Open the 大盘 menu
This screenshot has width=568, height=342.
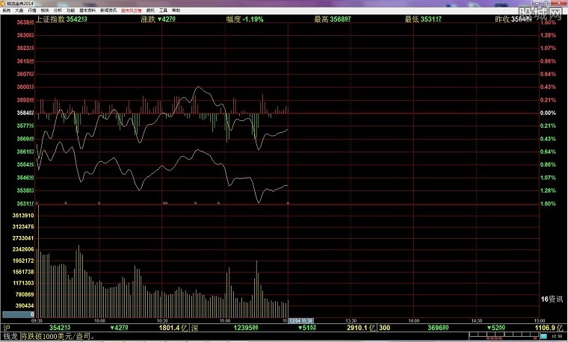click(19, 11)
